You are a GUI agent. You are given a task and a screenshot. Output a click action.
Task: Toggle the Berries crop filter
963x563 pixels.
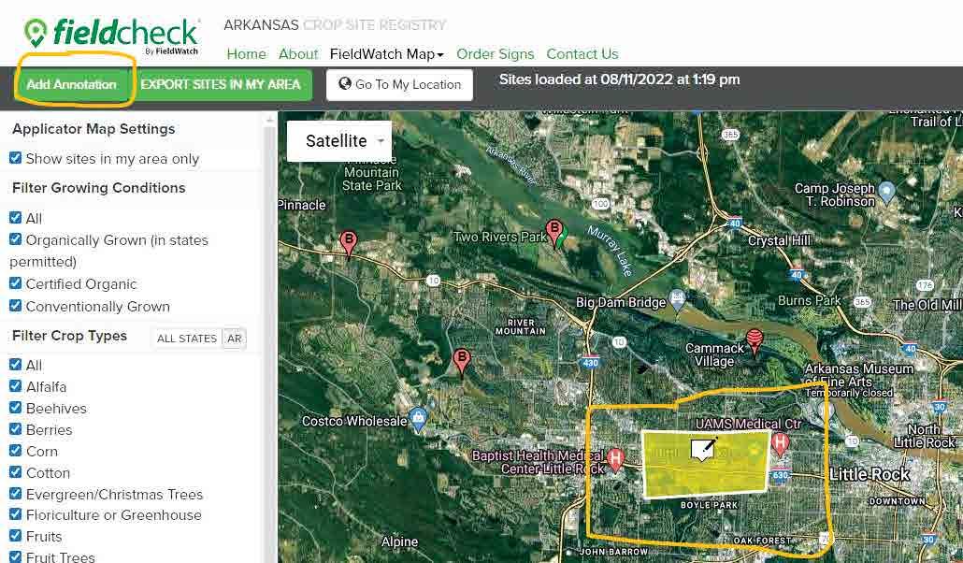pos(15,429)
